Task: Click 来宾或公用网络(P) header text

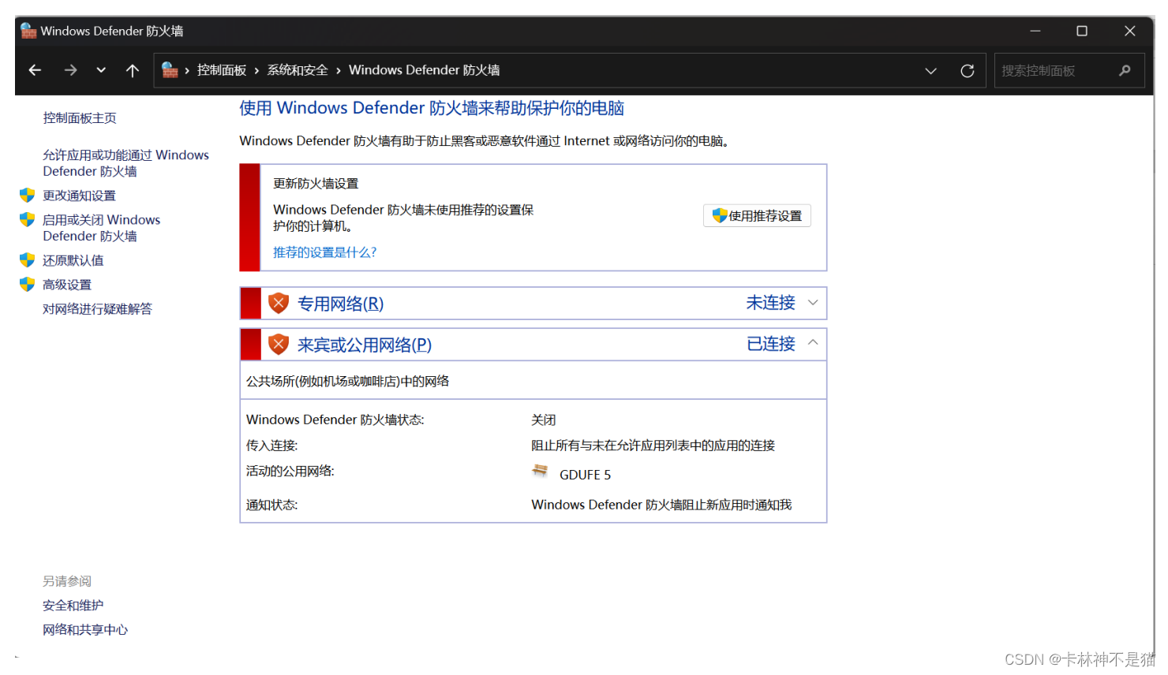Action: pos(365,345)
